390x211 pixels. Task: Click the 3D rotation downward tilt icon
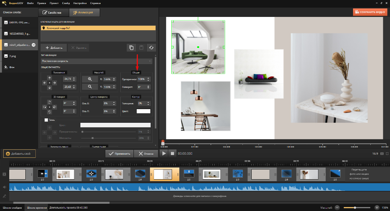(49, 112)
